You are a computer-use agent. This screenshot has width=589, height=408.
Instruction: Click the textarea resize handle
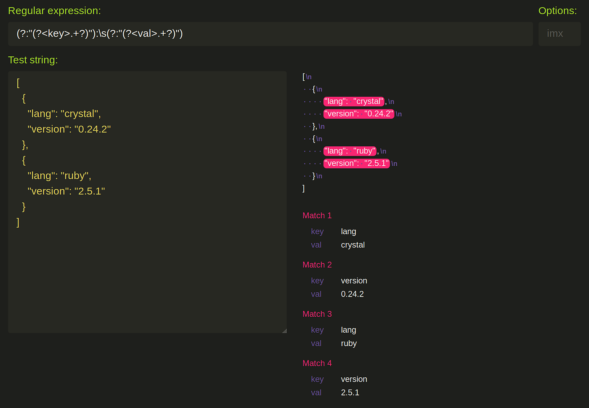point(285,331)
